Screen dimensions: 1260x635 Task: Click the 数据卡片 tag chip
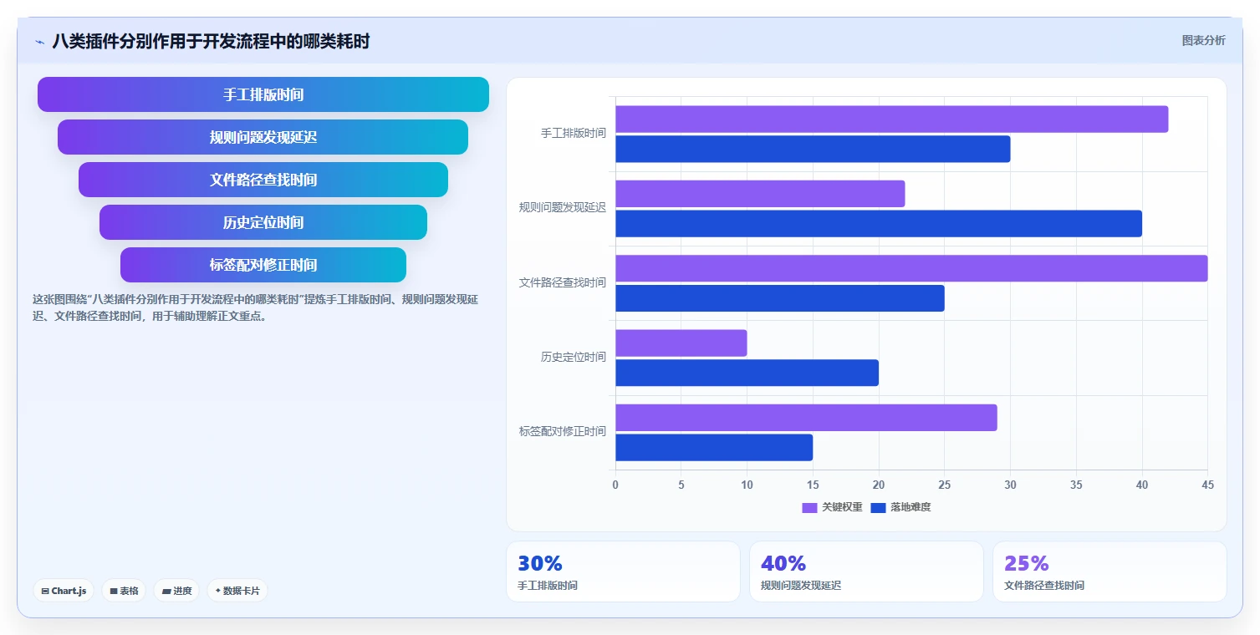[237, 591]
